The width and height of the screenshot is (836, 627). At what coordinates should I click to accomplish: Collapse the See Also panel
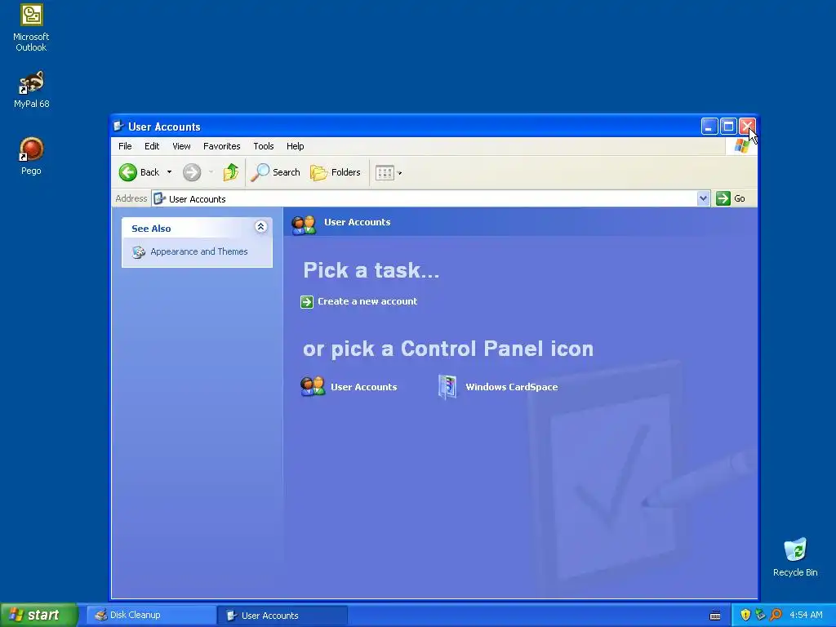pos(260,227)
